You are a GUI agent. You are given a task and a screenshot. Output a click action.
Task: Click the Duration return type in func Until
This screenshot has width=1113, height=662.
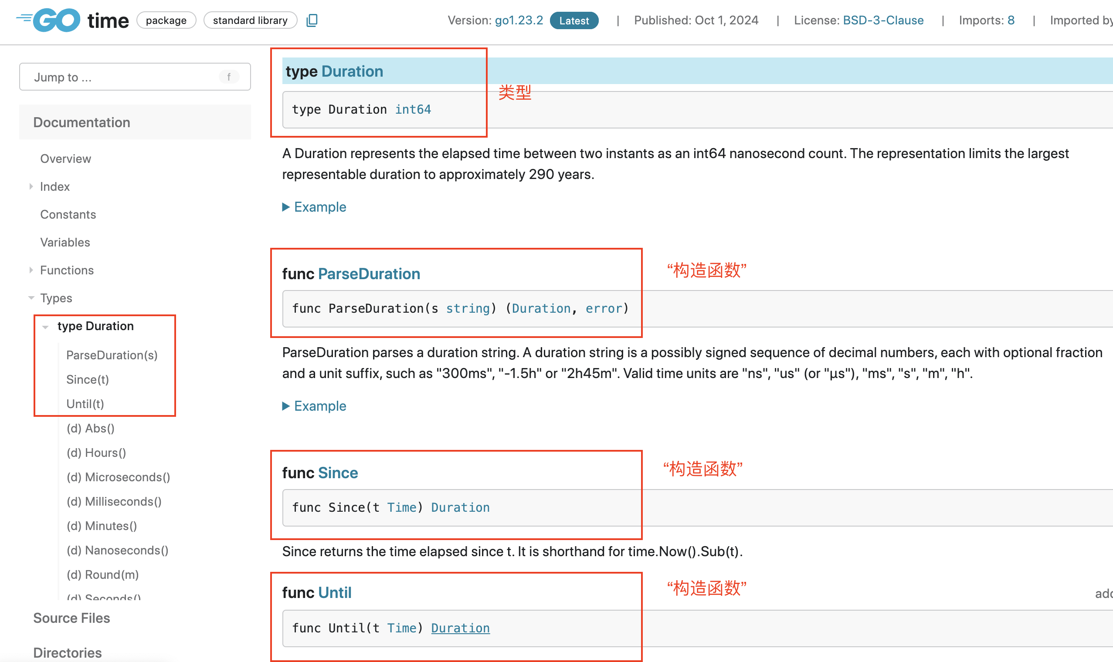[x=460, y=628]
